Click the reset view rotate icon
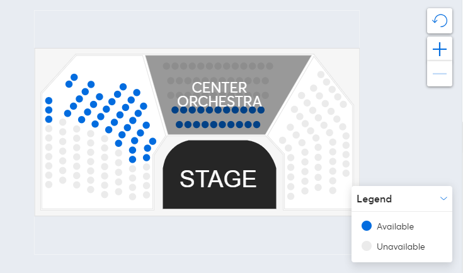463x273 pixels. 440,21
